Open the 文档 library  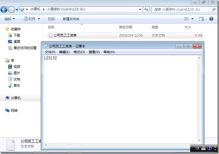(x=17, y=79)
